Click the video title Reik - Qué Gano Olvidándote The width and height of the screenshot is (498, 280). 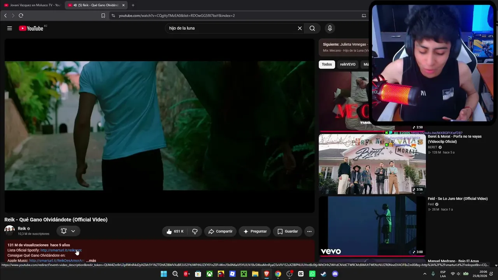tap(56, 220)
